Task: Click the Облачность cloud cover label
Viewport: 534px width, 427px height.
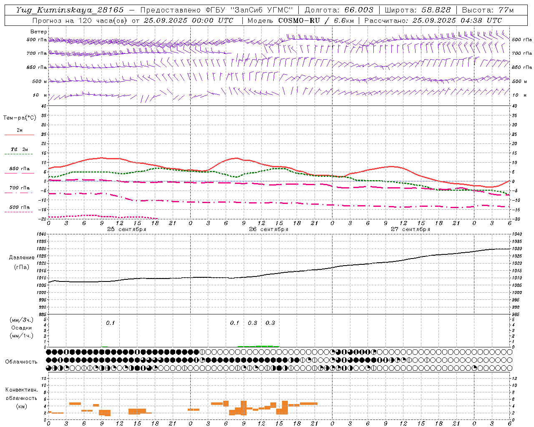Action: click(21, 362)
